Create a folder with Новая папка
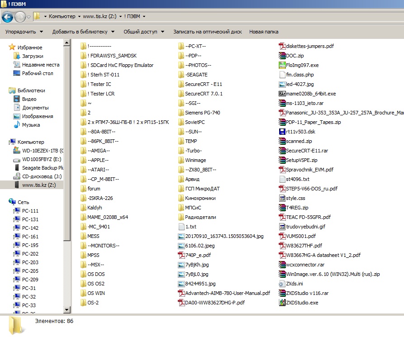The height and width of the screenshot is (337, 404). click(x=263, y=32)
